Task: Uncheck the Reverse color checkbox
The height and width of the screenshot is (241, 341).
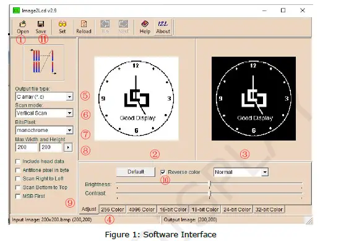Action: tap(163, 172)
